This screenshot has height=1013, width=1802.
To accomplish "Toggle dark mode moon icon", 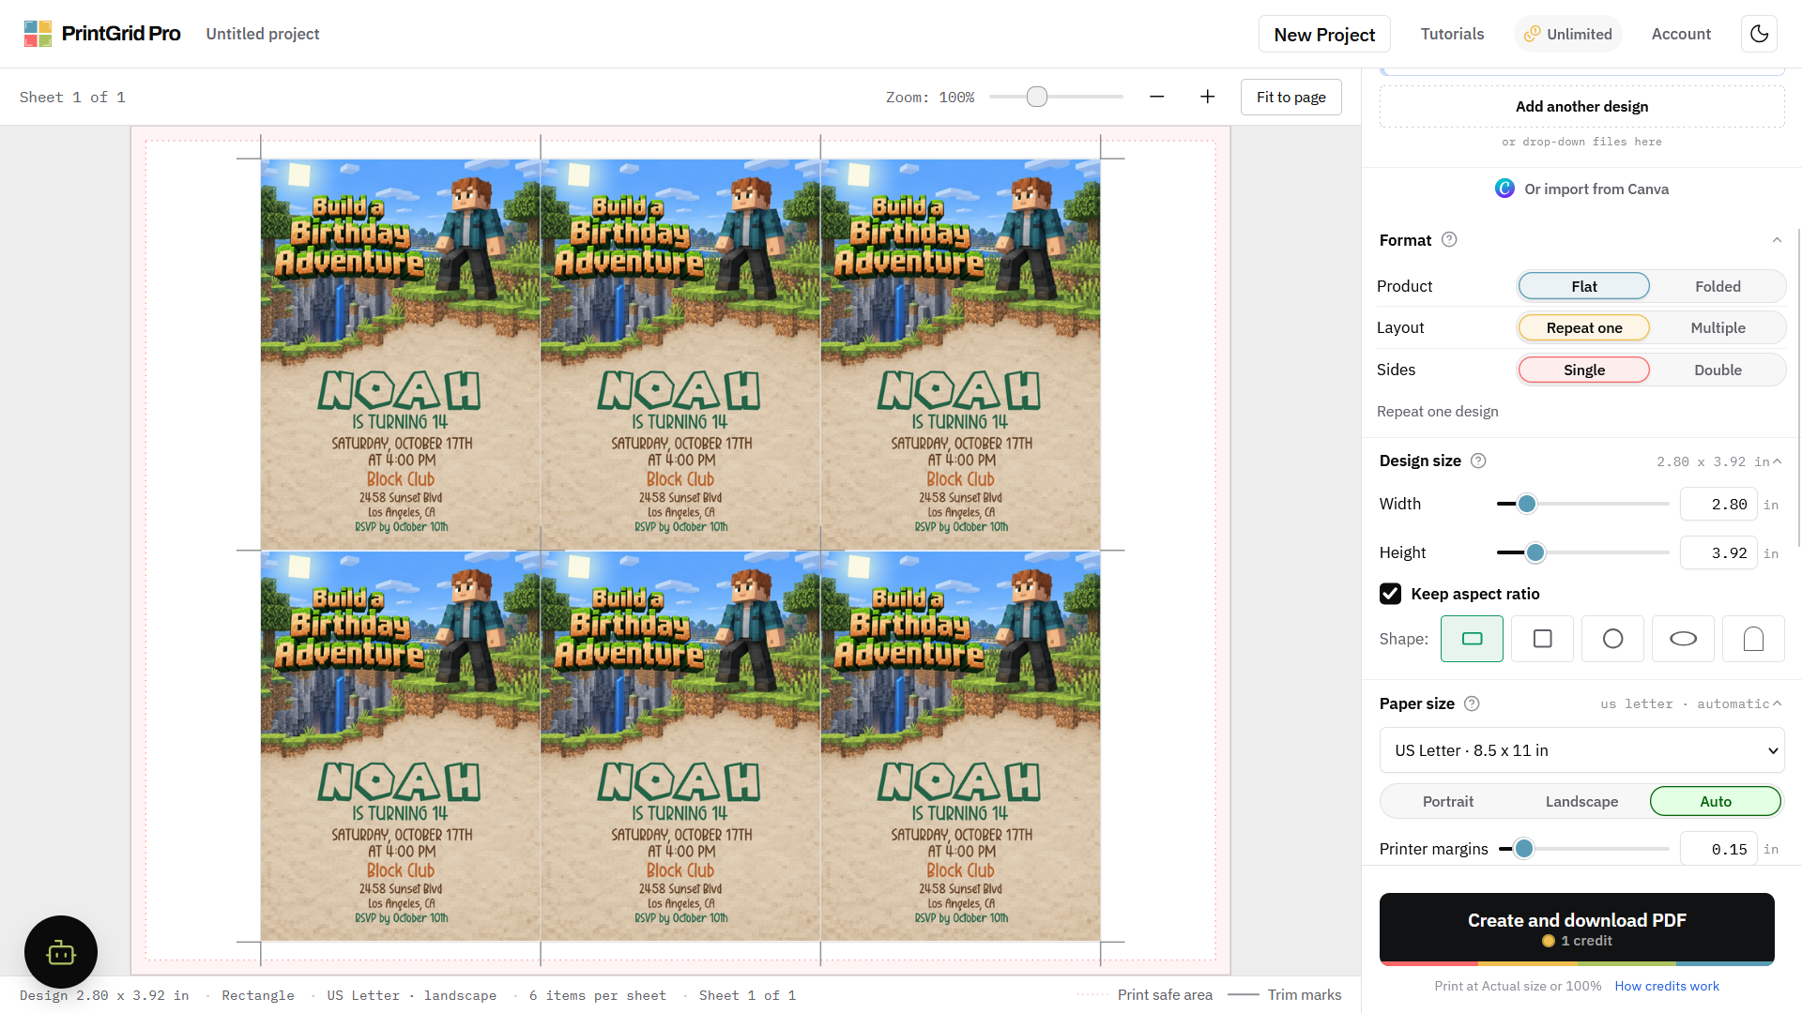I will click(x=1759, y=34).
